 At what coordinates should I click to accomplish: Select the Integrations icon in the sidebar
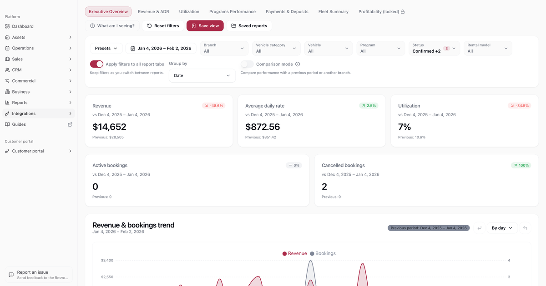(6, 113)
